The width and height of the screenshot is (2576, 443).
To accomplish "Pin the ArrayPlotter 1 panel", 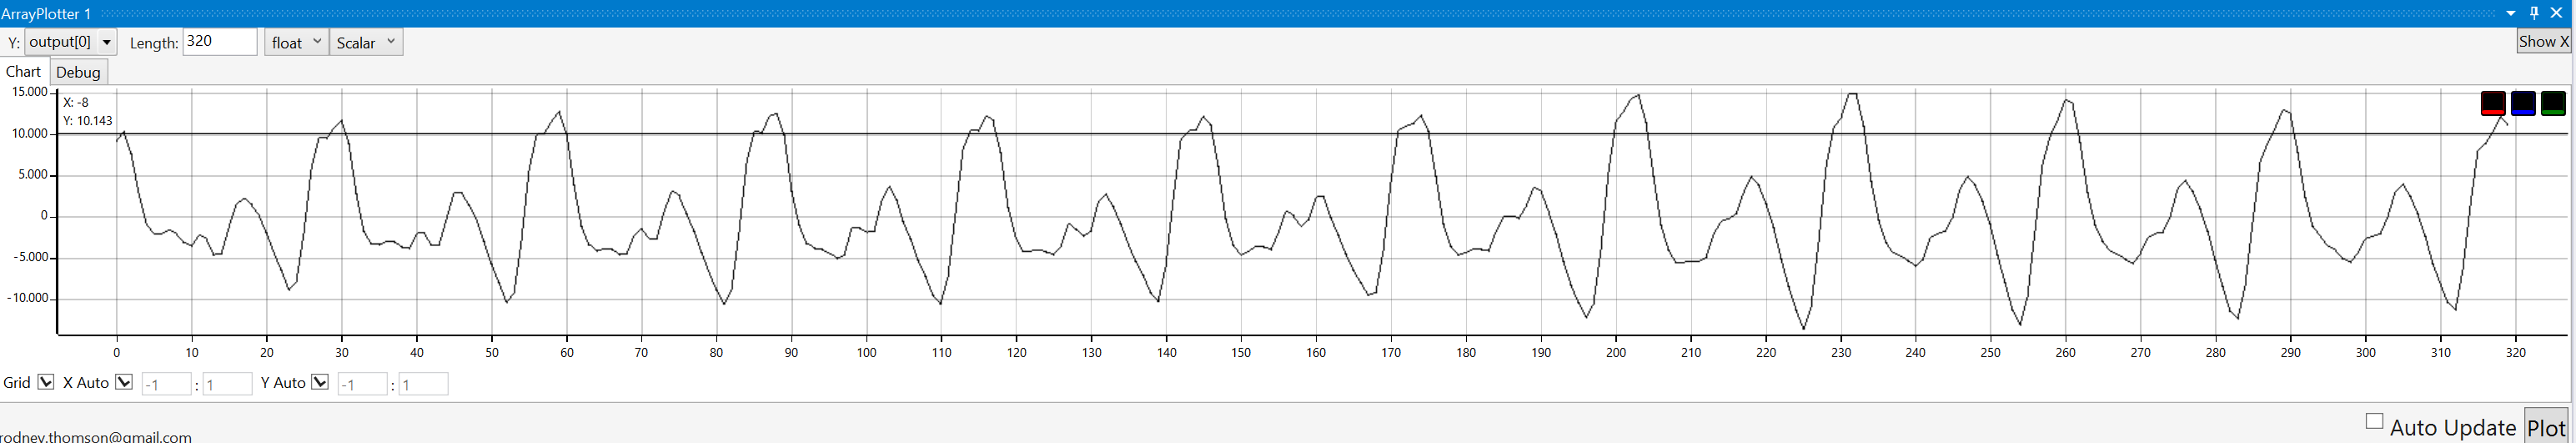I will [2534, 13].
